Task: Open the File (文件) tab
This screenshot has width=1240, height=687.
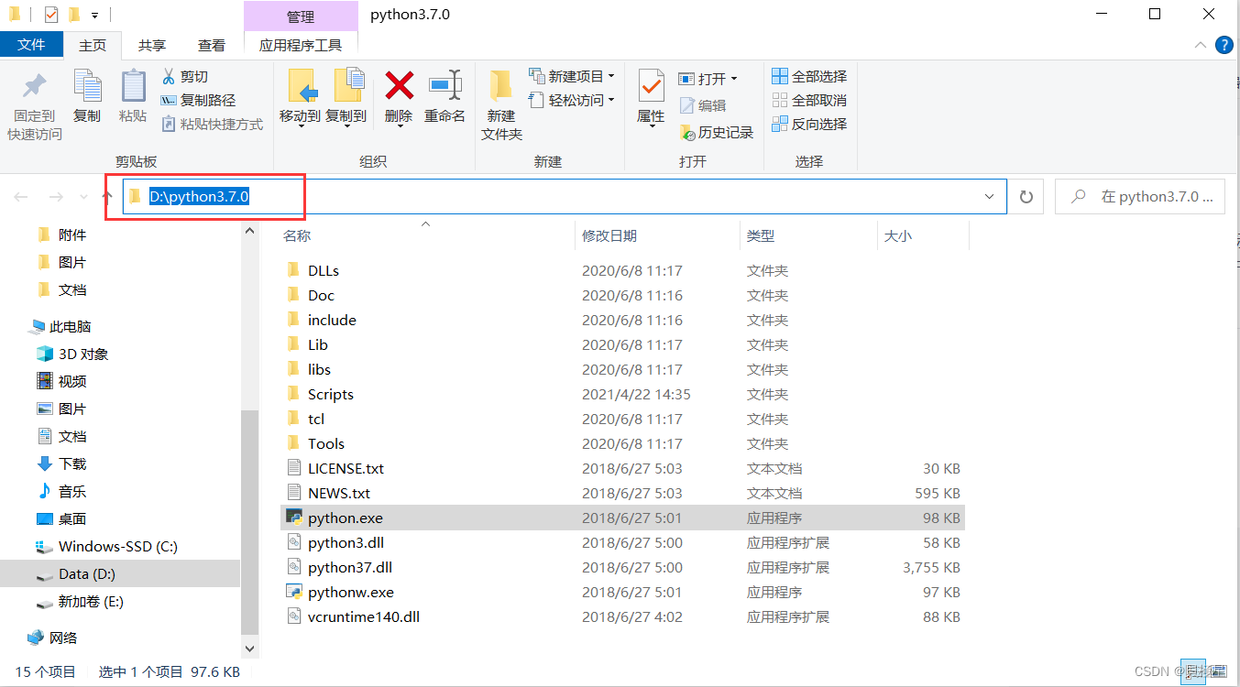Action: tap(31, 44)
